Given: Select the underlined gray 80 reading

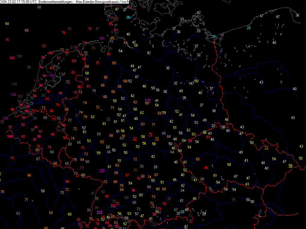Looking at the screenshot, I should tap(108, 119).
